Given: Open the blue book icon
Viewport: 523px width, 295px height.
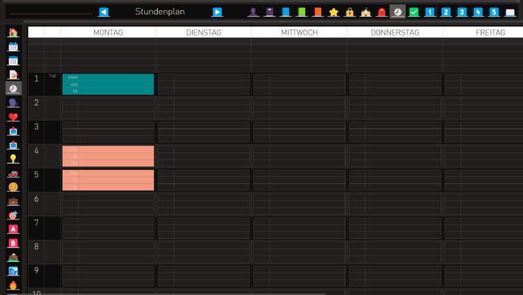Looking at the screenshot, I should pos(285,12).
